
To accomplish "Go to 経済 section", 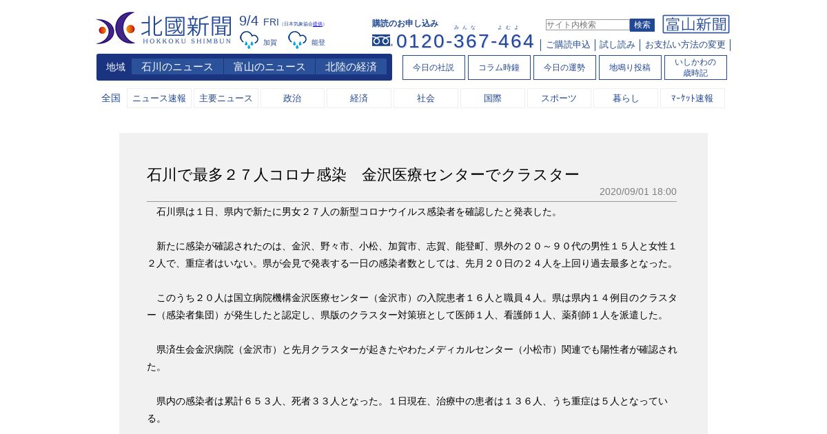I will tap(359, 99).
